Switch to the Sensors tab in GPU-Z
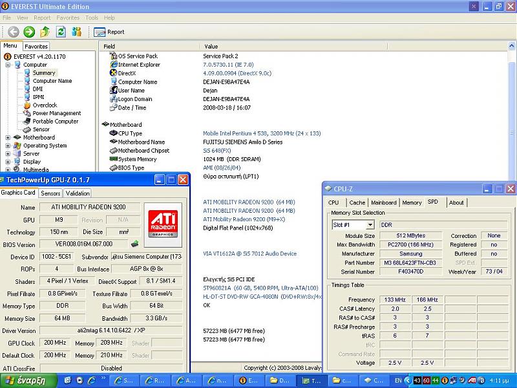 coord(50,193)
